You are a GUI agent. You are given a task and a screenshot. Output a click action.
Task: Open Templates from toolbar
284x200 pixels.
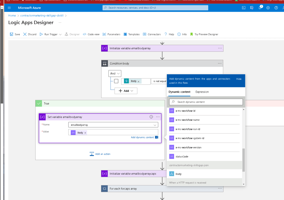(x=132, y=34)
